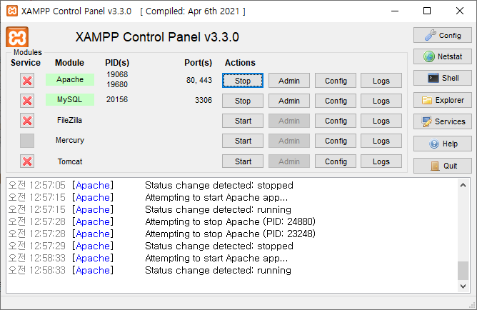Click the FileZilla module label
The width and height of the screenshot is (477, 310).
(x=70, y=120)
